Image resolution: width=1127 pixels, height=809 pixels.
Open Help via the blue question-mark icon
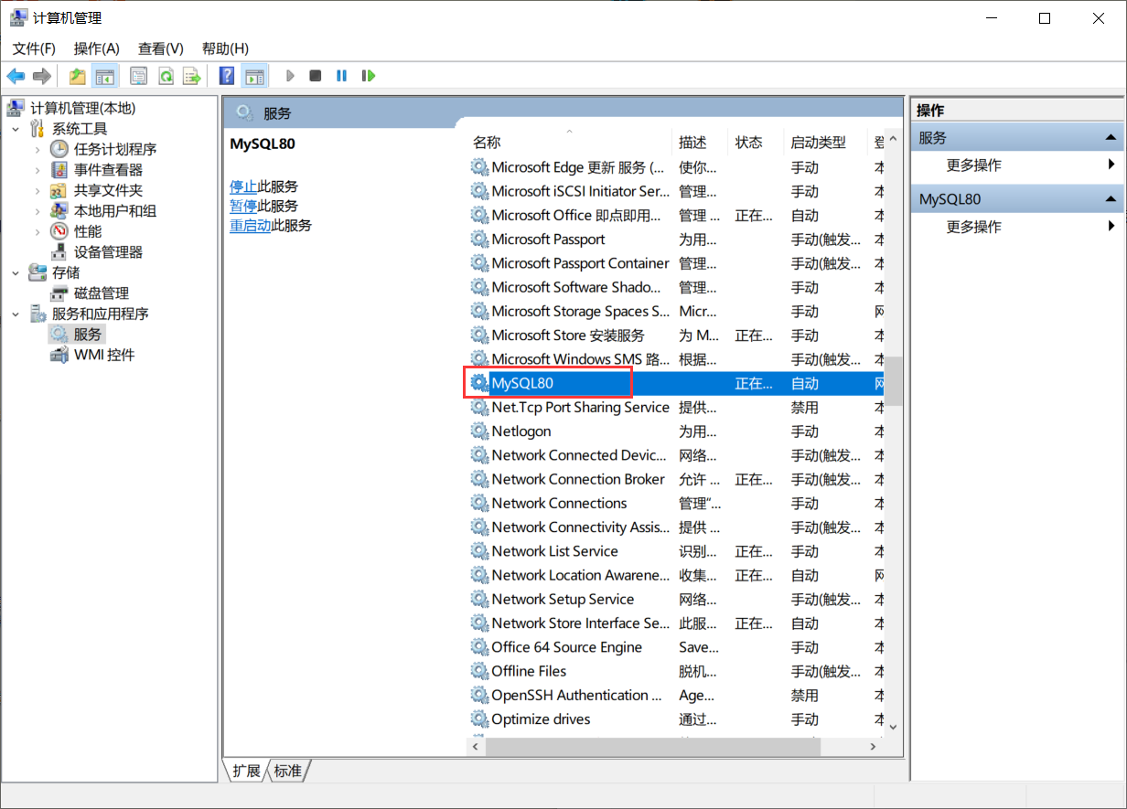pyautogui.click(x=227, y=76)
